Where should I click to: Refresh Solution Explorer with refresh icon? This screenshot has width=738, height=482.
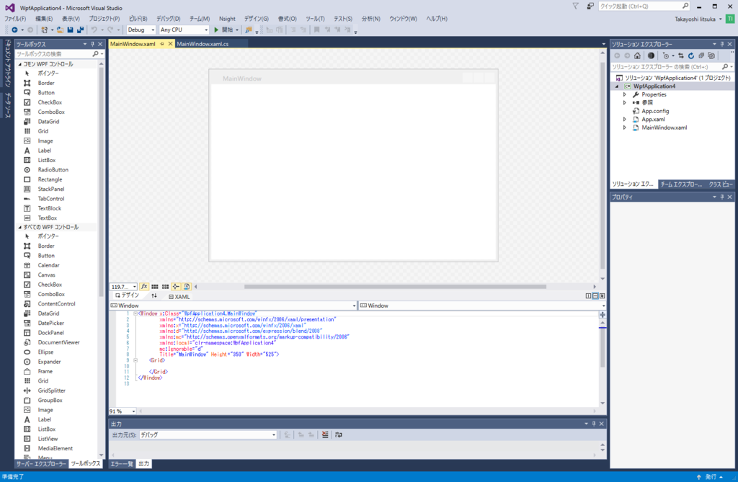(x=691, y=55)
